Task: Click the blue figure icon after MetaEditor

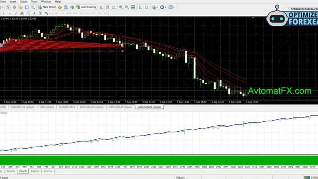Action: [x=66, y=7]
